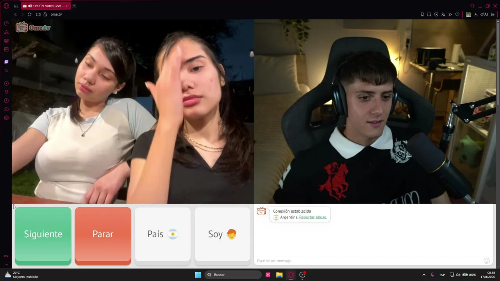Viewport: 500px width, 281px height.
Task: Add page to bookmarks with heart icon
Action: click(457, 14)
